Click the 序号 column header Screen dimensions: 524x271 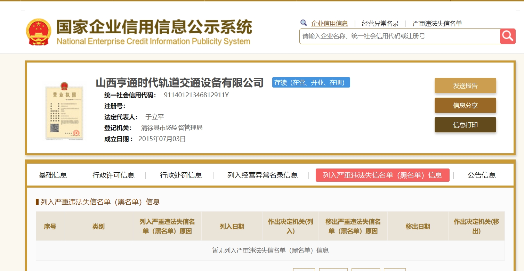pyautogui.click(x=50, y=227)
